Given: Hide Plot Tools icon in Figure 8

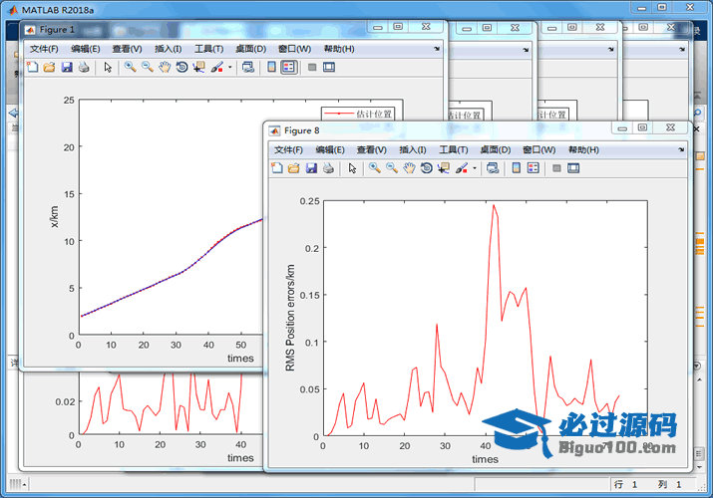Looking at the screenshot, I should click(x=556, y=168).
